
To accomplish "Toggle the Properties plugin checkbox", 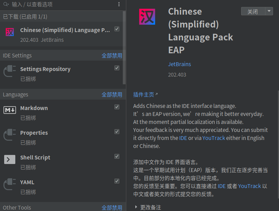I will (117, 132).
